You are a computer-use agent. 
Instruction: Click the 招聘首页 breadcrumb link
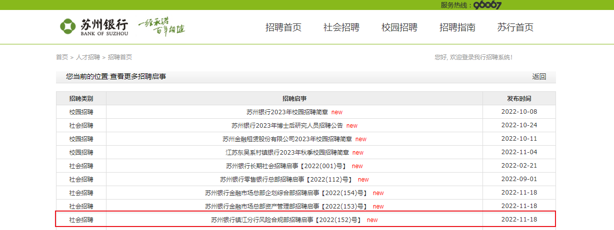120,57
